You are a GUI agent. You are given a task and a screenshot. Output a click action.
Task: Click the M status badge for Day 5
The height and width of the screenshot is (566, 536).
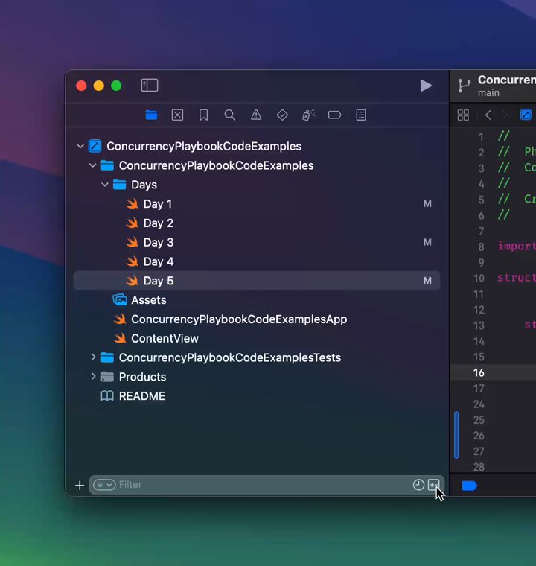[x=427, y=281]
